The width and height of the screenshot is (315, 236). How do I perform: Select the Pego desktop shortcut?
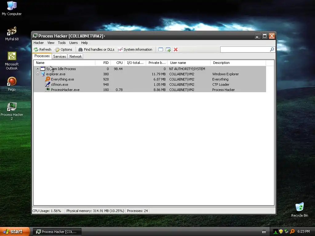click(x=12, y=84)
